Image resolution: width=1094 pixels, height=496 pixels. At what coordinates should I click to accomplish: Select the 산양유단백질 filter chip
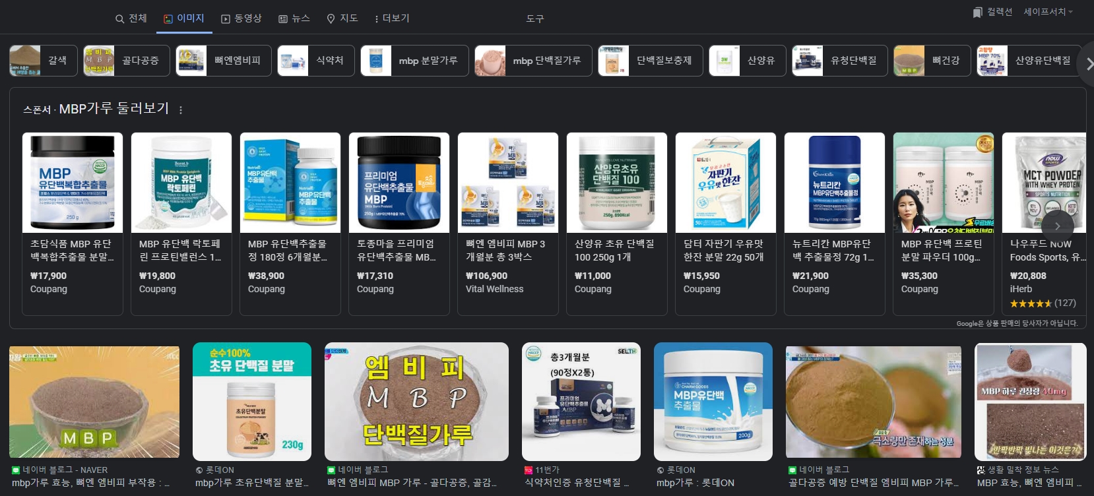pyautogui.click(x=1029, y=61)
